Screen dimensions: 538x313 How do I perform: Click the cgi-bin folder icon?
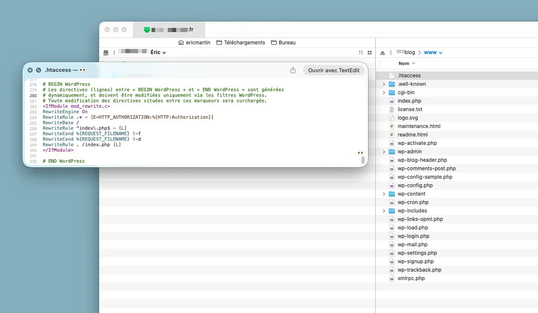tap(392, 93)
